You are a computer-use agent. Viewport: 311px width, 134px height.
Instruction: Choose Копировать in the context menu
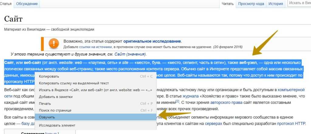point(49,77)
